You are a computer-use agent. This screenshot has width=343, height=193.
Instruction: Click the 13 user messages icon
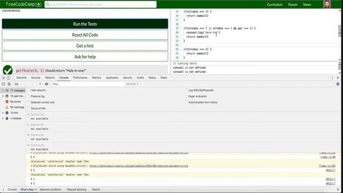[7, 96]
